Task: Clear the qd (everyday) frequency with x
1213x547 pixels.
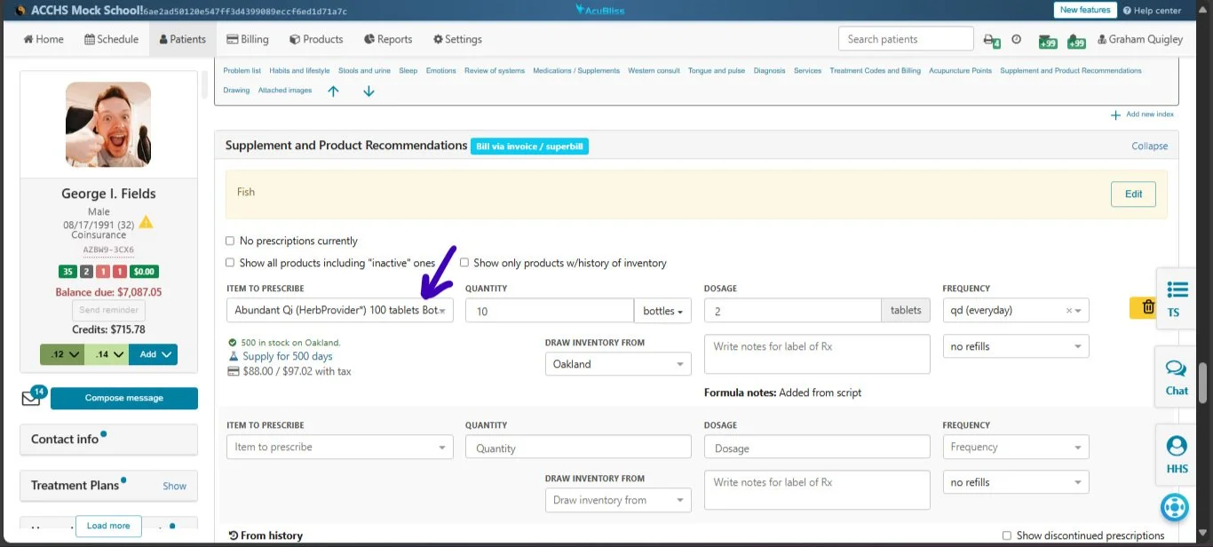Action: 1069,311
